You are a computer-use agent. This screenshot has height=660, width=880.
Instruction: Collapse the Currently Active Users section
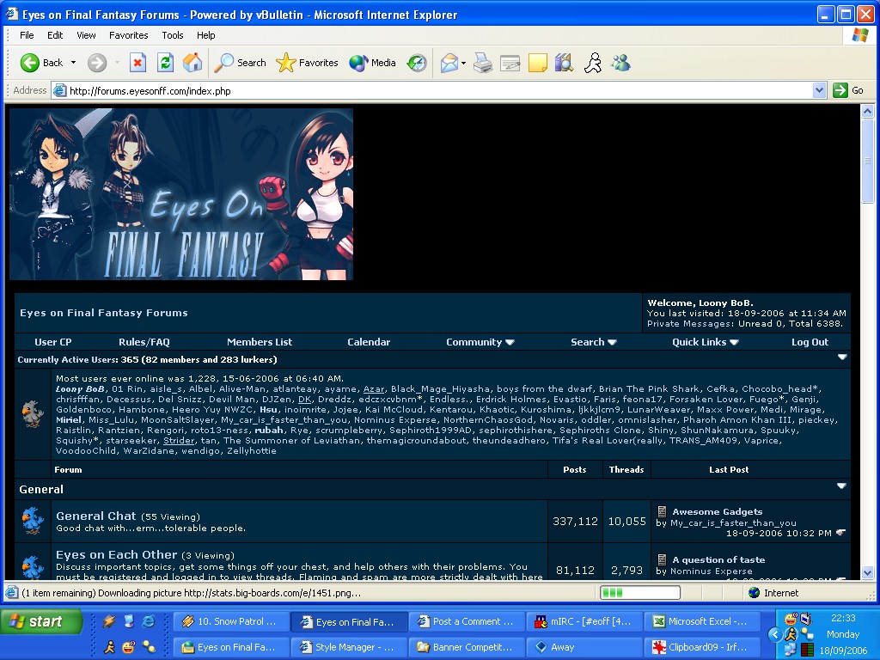tap(842, 357)
